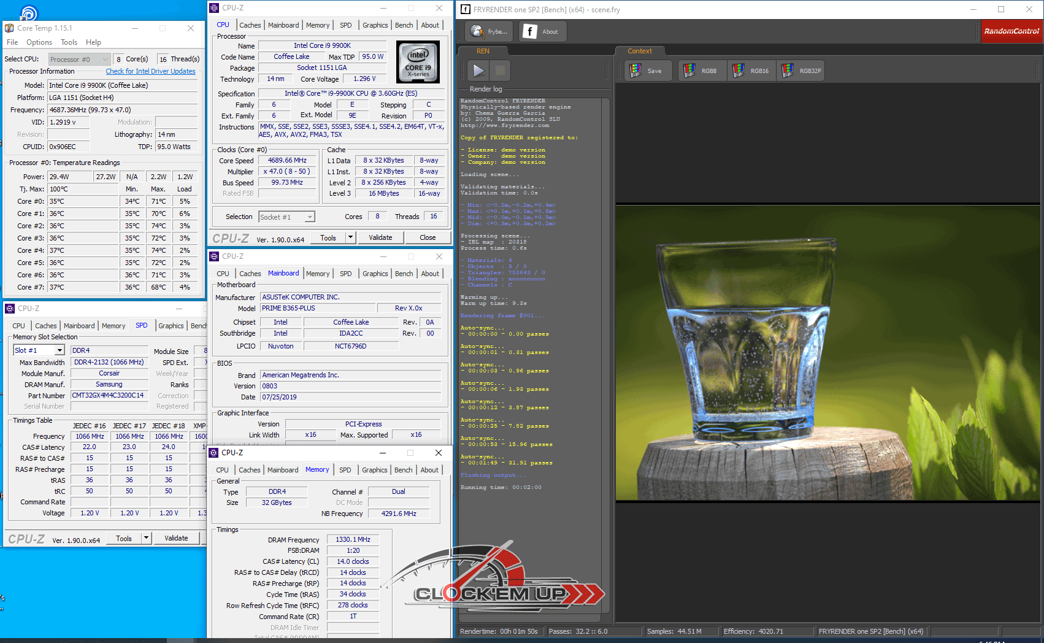This screenshot has width=1044, height=643.
Task: Expand the Slot #1 memory slot dropdown
Action: pos(59,350)
